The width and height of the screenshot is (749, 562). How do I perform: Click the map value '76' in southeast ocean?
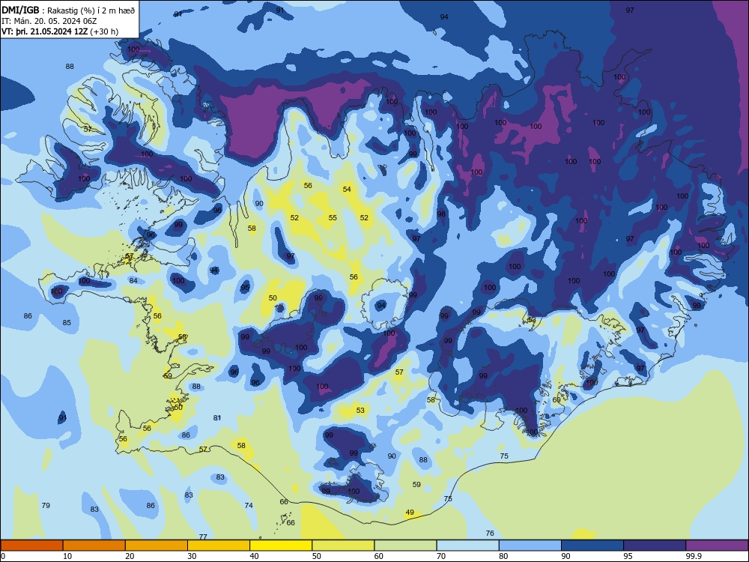coord(490,533)
